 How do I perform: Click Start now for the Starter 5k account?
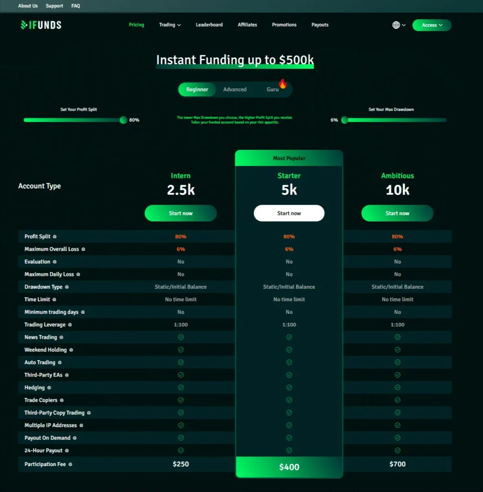pyautogui.click(x=289, y=213)
